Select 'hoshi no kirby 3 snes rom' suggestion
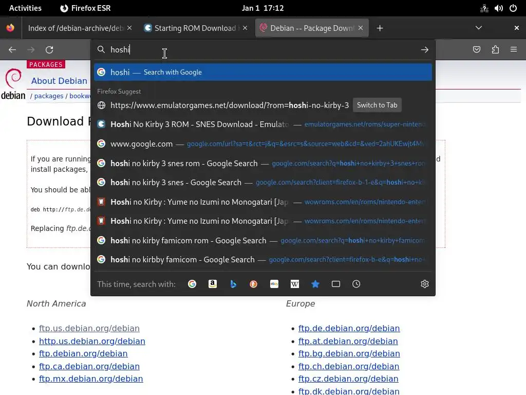This screenshot has width=526, height=395. pyautogui.click(x=262, y=163)
